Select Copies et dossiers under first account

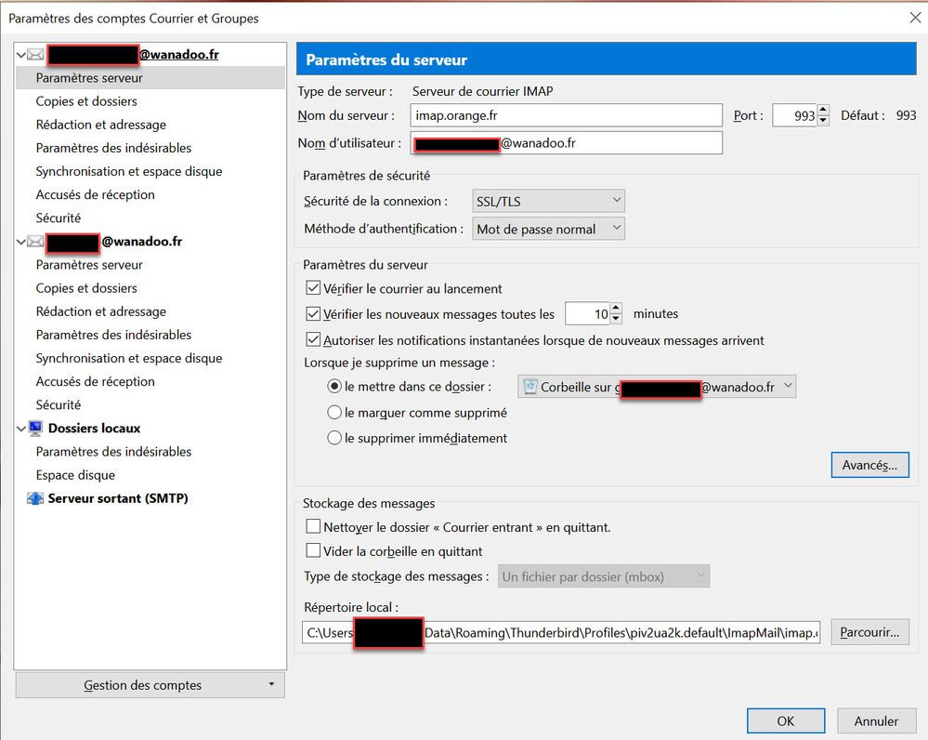click(86, 101)
